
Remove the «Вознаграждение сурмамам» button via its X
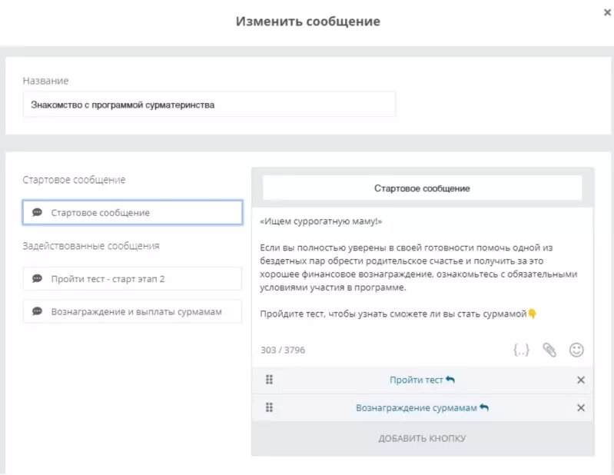click(581, 407)
